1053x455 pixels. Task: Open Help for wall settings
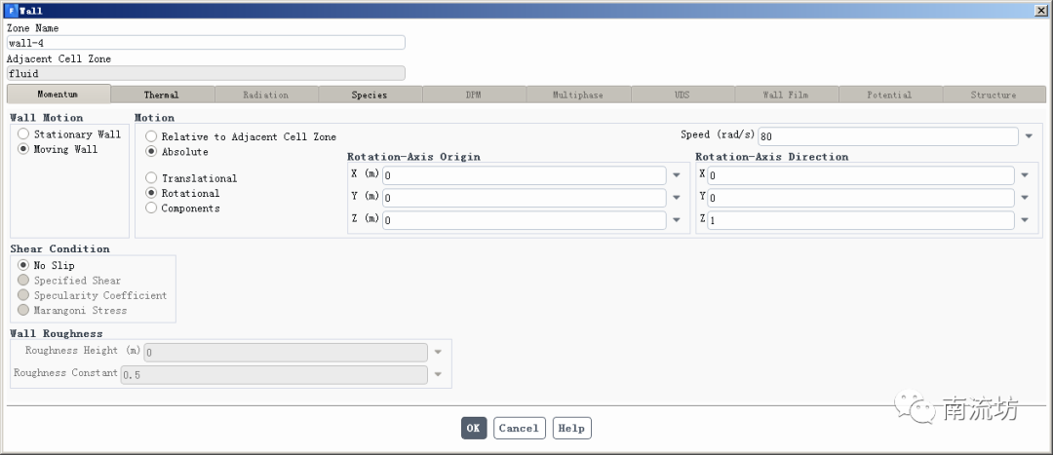571,429
